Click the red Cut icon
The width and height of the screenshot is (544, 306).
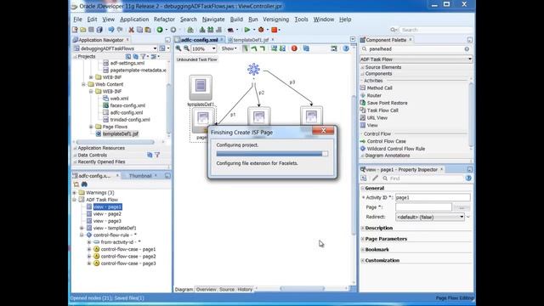(x=131, y=30)
